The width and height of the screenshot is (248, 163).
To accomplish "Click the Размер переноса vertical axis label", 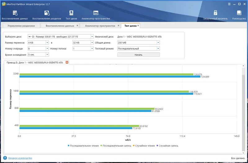I will coord(11,99).
